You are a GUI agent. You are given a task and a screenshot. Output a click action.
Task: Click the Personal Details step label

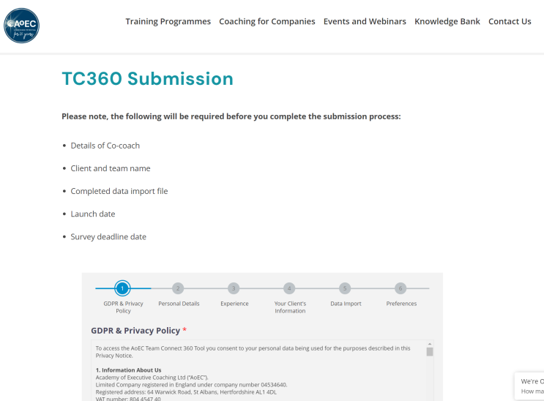point(179,304)
